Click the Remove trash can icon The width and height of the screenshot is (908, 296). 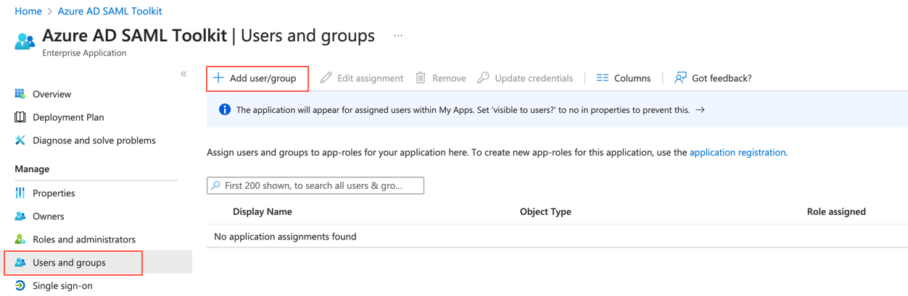tap(421, 78)
